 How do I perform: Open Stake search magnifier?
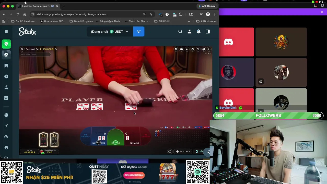pyautogui.click(x=180, y=31)
